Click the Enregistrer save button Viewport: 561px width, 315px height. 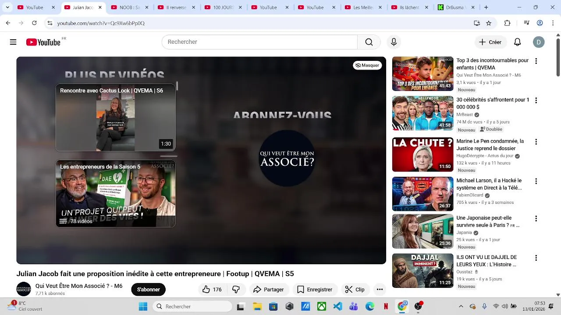pyautogui.click(x=315, y=290)
